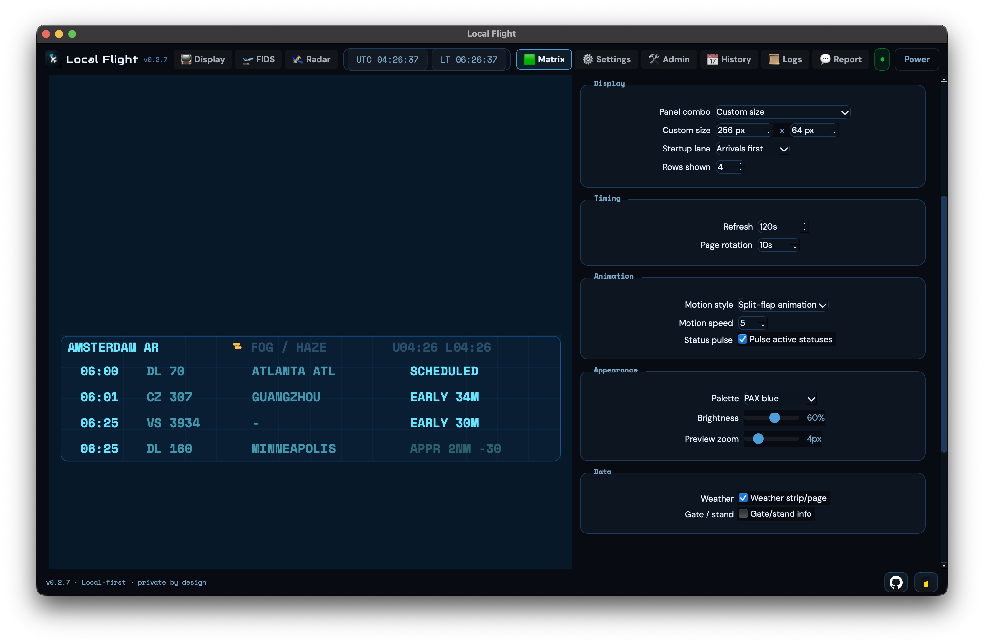984x644 pixels.
Task: Click the v0.2.7 version label in header
Action: 155,60
